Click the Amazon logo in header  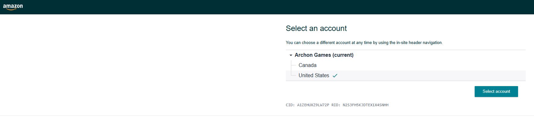coord(13,7)
